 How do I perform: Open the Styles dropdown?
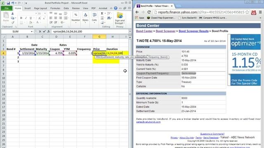click(x=85, y=18)
